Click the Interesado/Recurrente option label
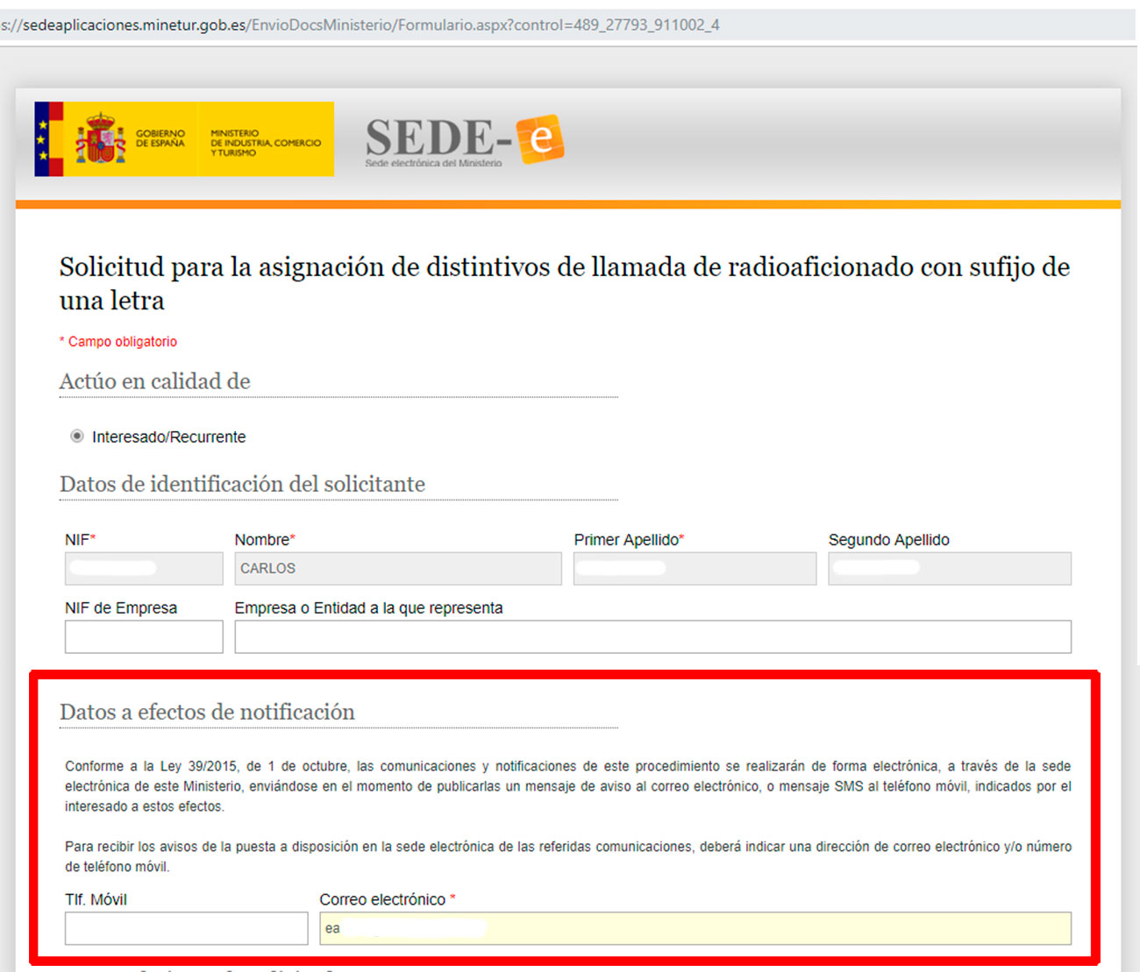Screen dimensions: 1140x972 tap(168, 437)
